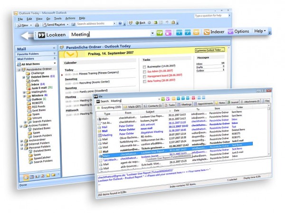Click the Back button in Outlook toolbar

[x=141, y=23]
